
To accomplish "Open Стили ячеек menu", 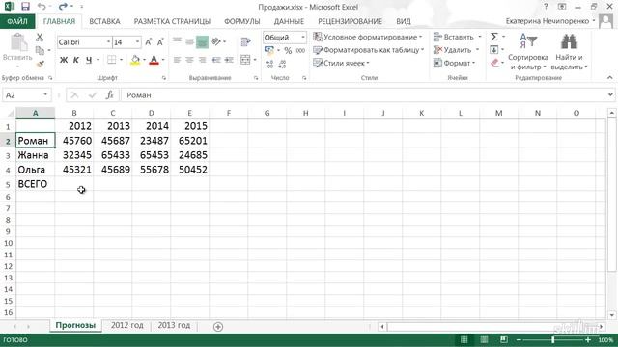I will point(341,63).
